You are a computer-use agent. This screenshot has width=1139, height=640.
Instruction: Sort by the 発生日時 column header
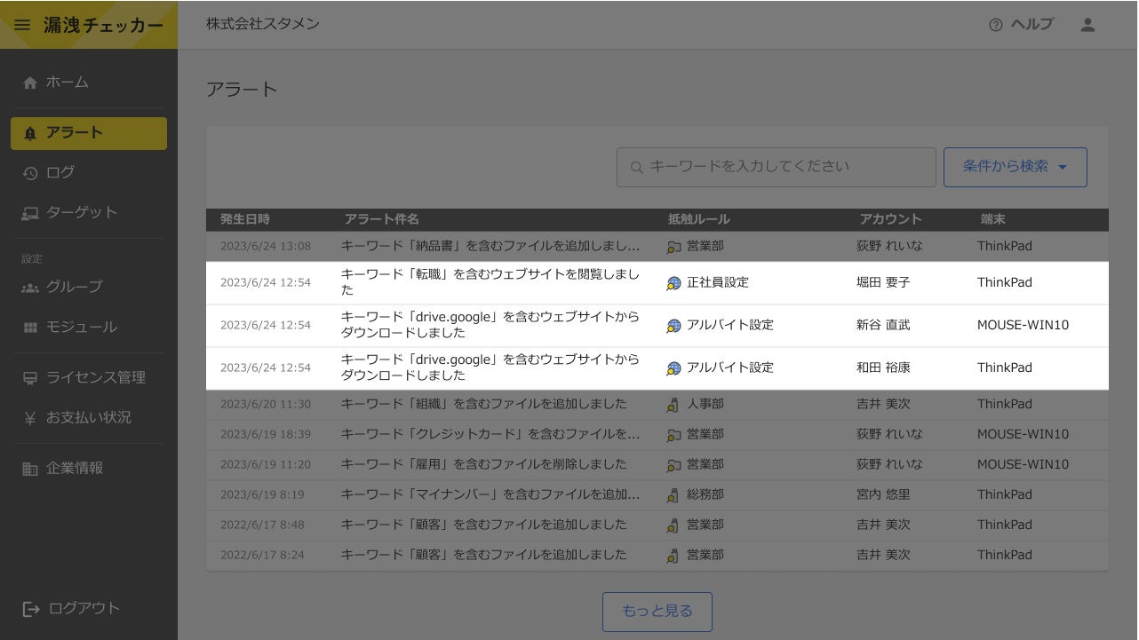(x=245, y=219)
